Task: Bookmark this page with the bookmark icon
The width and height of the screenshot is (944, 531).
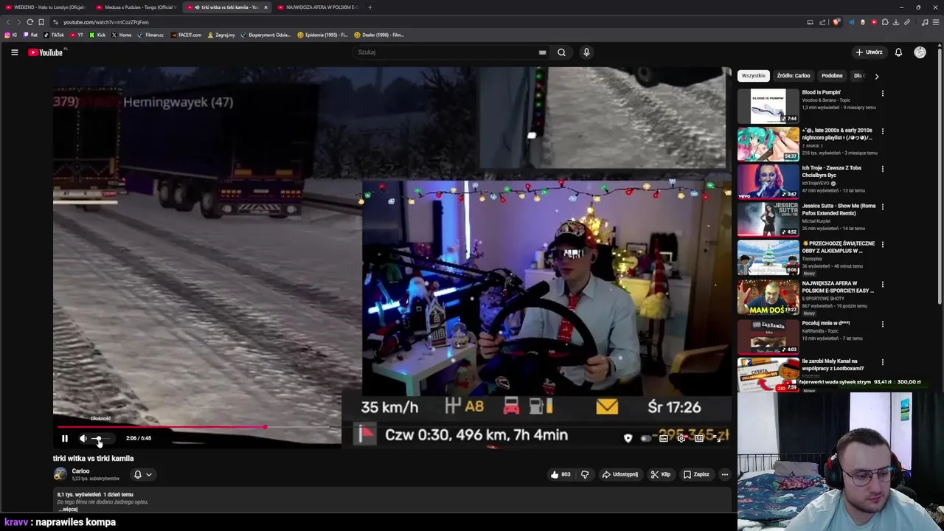Action: (41, 22)
